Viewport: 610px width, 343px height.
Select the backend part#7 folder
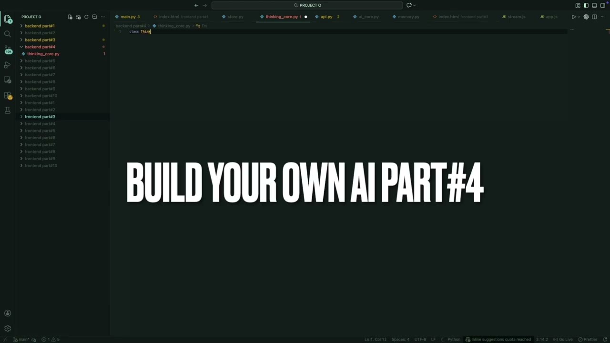(x=40, y=75)
